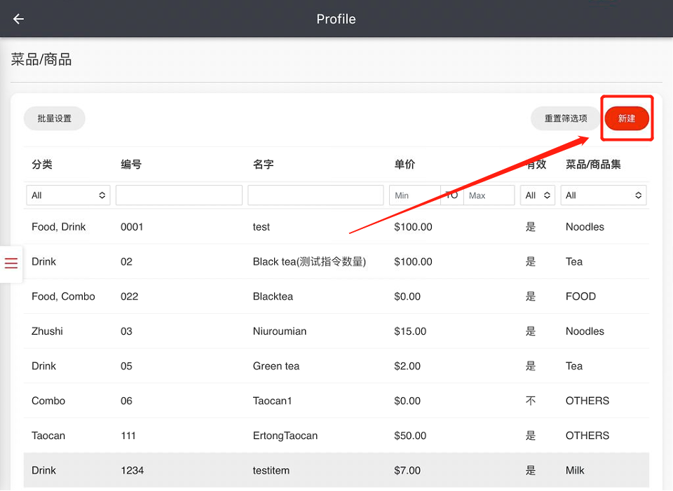Click the 编号 column header
The width and height of the screenshot is (673, 491).
(131, 164)
